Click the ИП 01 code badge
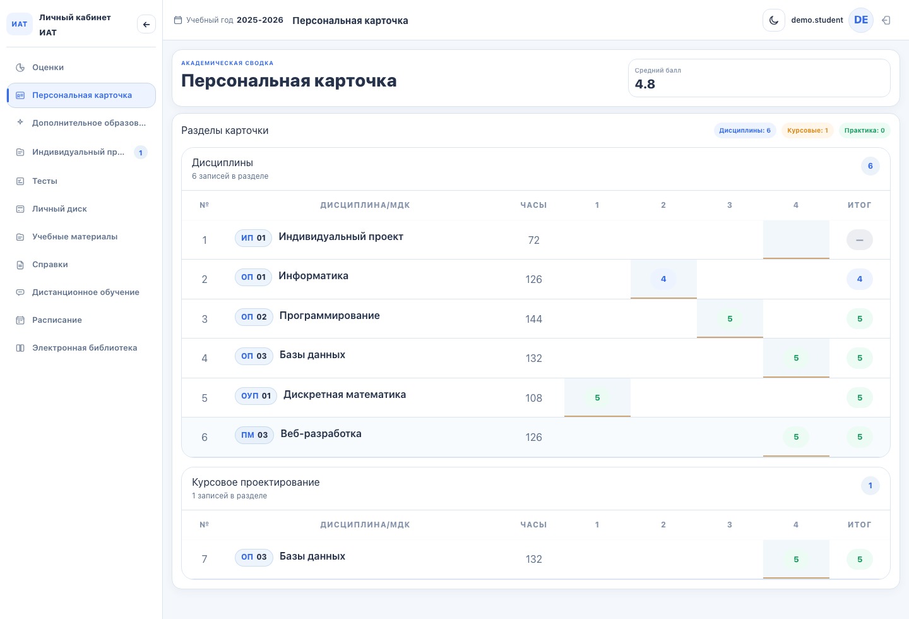 click(254, 238)
